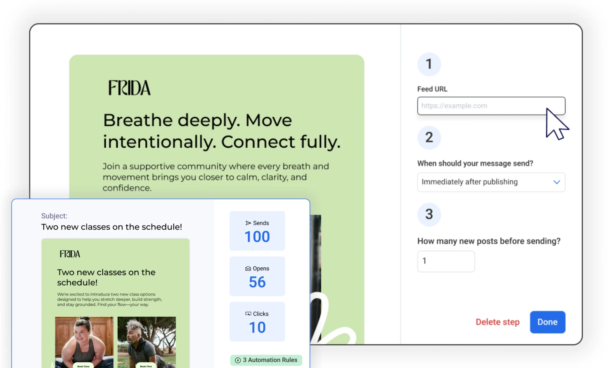Click the 'Feed URL' label
612x368 pixels.
tap(432, 89)
